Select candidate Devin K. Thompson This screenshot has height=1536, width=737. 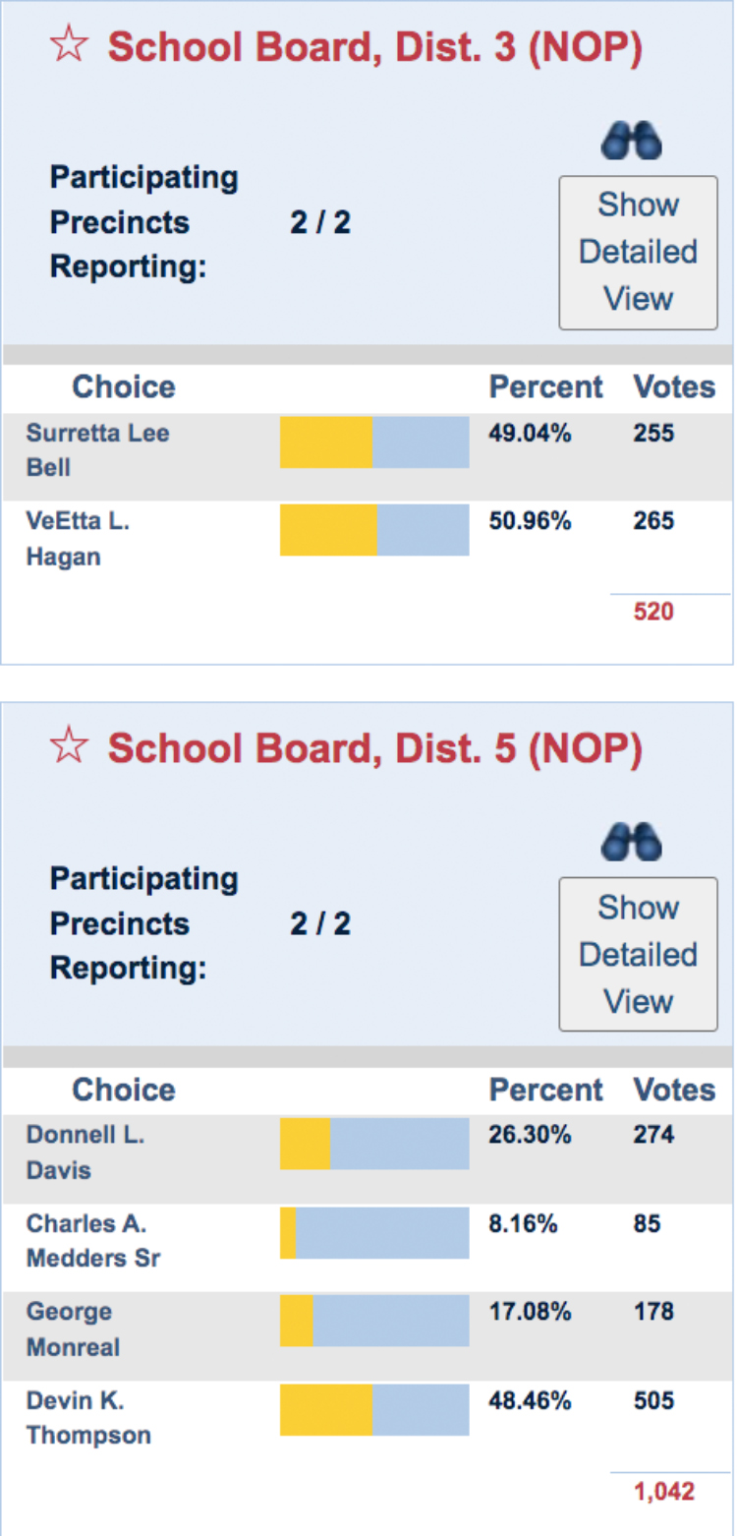click(88, 1417)
